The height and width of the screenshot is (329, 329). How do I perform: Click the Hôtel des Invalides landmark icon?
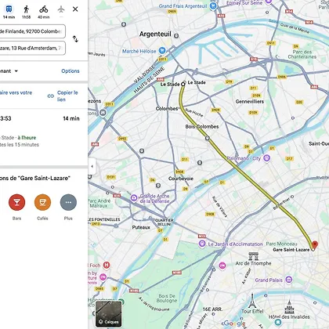289,306
